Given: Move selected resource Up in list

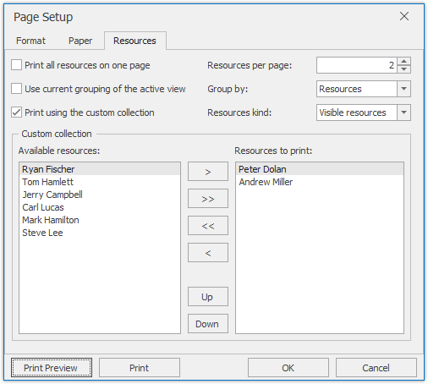Looking at the screenshot, I should 208,297.
